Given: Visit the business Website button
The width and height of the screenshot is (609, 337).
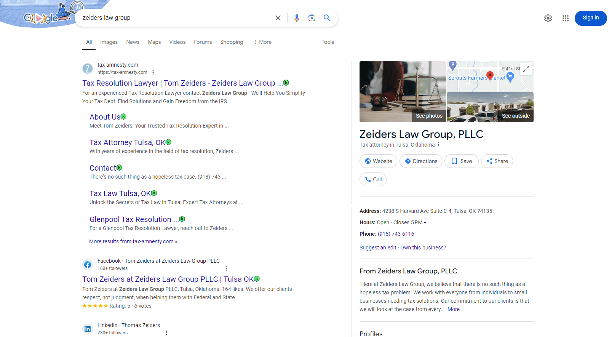Looking at the screenshot, I should click(378, 161).
